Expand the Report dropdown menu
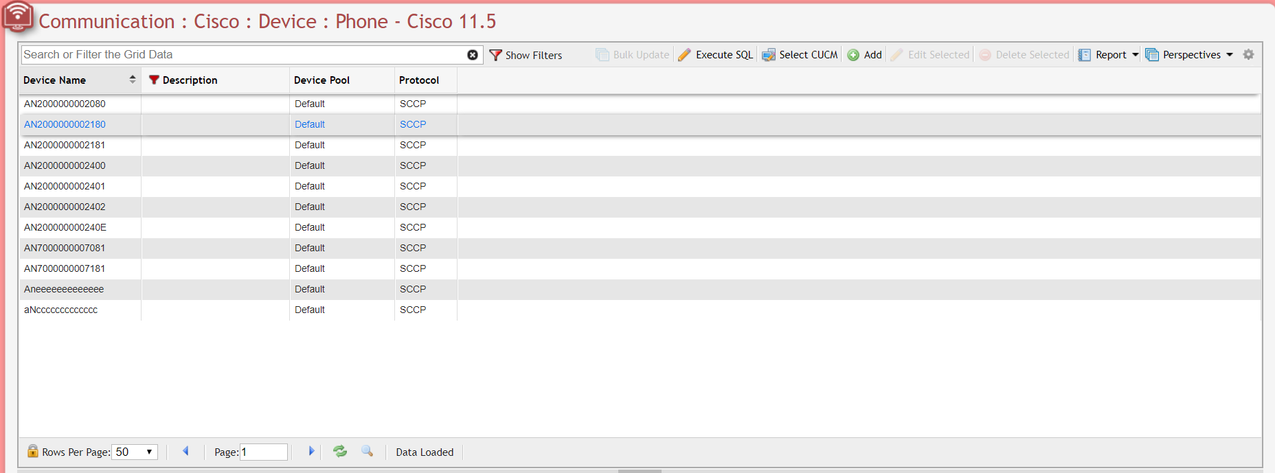The image size is (1275, 473). click(1135, 55)
